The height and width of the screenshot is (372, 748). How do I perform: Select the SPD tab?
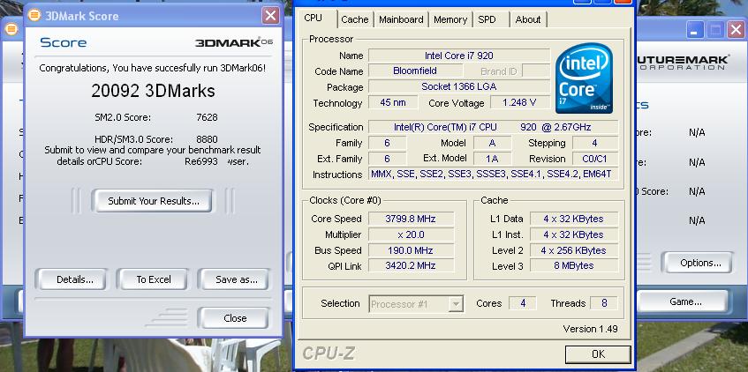(x=487, y=19)
